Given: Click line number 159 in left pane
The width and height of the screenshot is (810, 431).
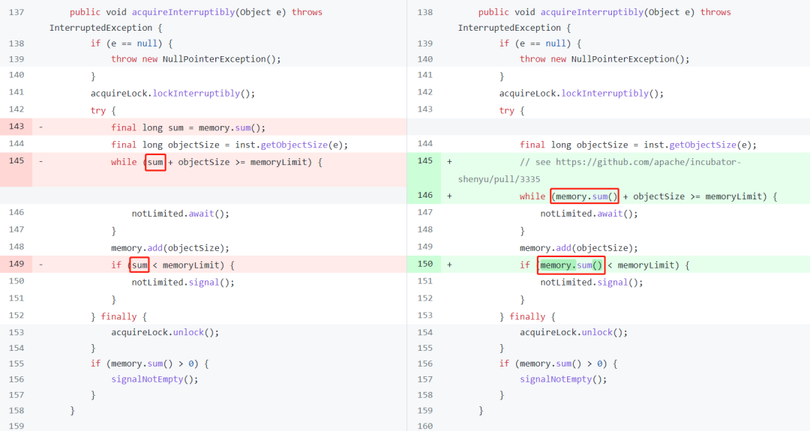Looking at the screenshot, I should coord(16,426).
